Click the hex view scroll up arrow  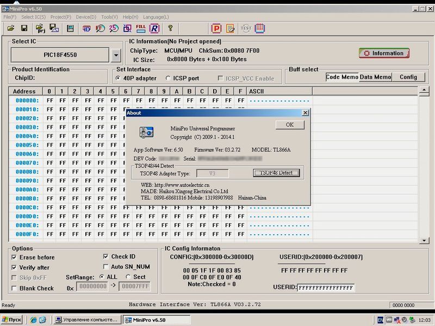coord(424,90)
